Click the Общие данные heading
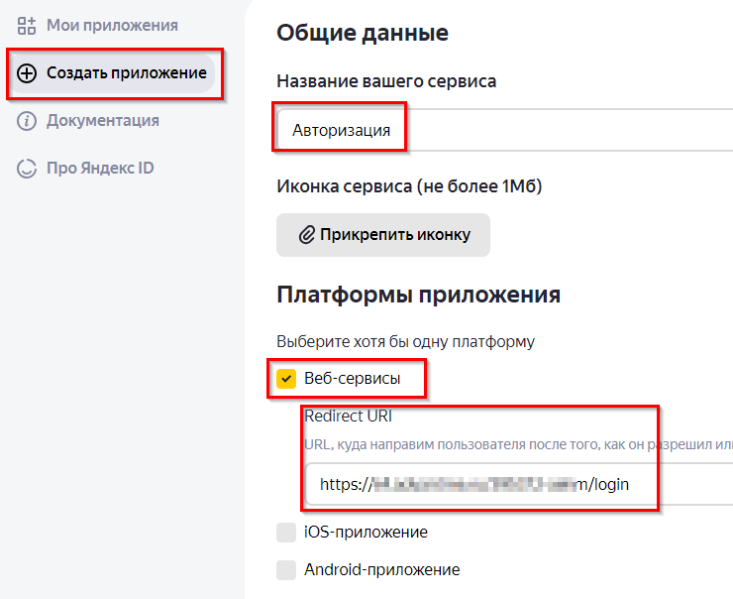The image size is (733, 599). 362,33
